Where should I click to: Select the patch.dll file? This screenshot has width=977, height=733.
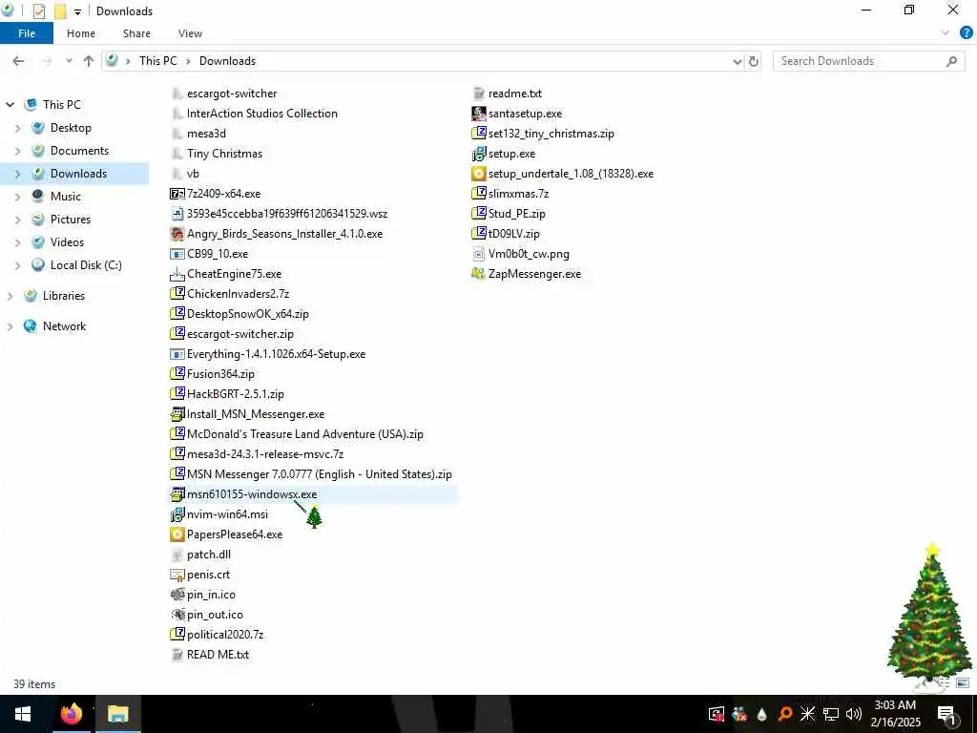pos(201,555)
